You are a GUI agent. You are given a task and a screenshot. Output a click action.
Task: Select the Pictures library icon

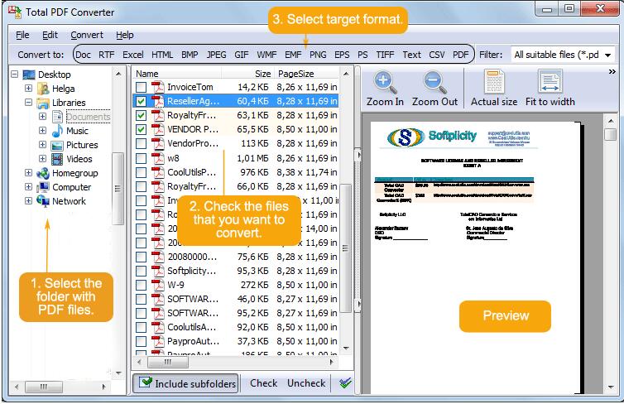pyautogui.click(x=57, y=145)
